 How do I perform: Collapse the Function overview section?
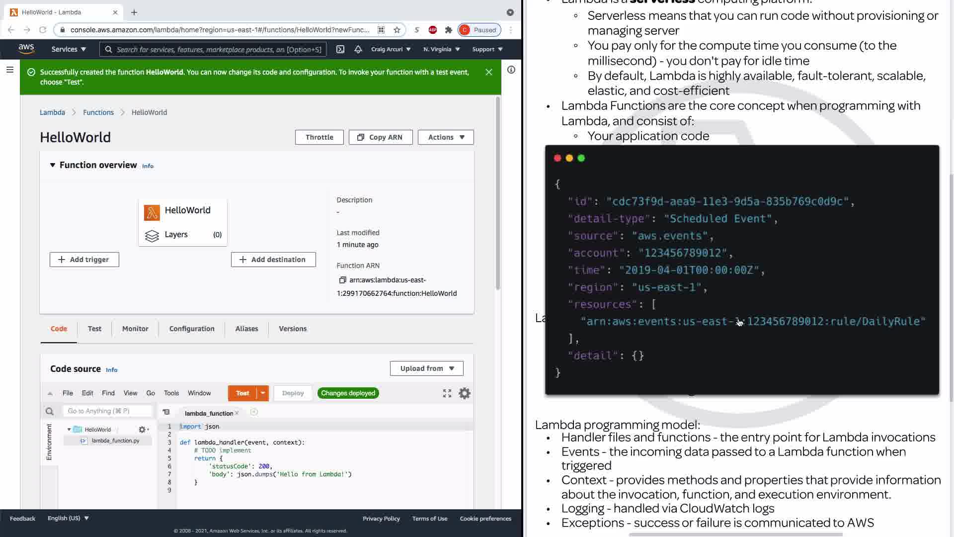53,165
